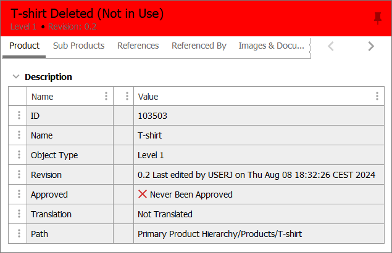This screenshot has width=392, height=253.
Task: Select the Path value Primary Product Hierarchy
Action: 219,234
